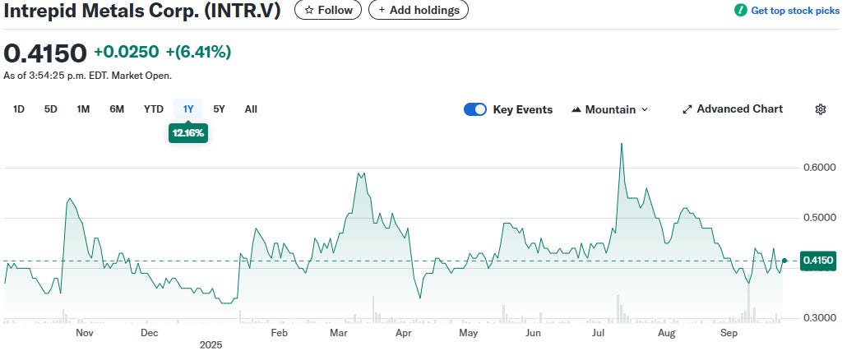Screen dimensions: 856x351
Task: Click the star icon in Follow button
Action: (309, 10)
